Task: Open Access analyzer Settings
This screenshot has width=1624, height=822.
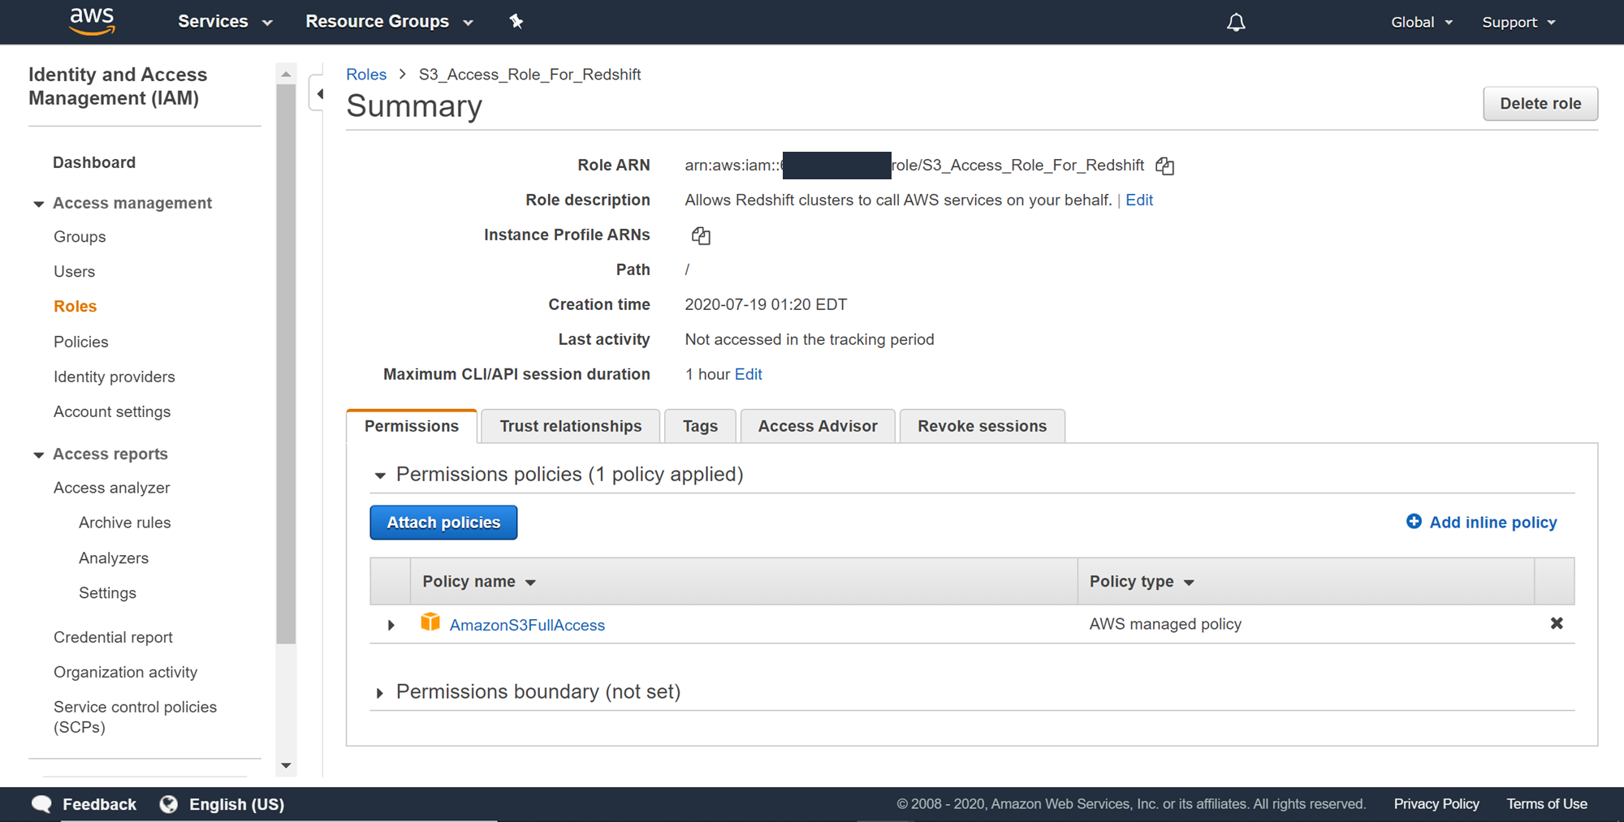Action: 107,593
